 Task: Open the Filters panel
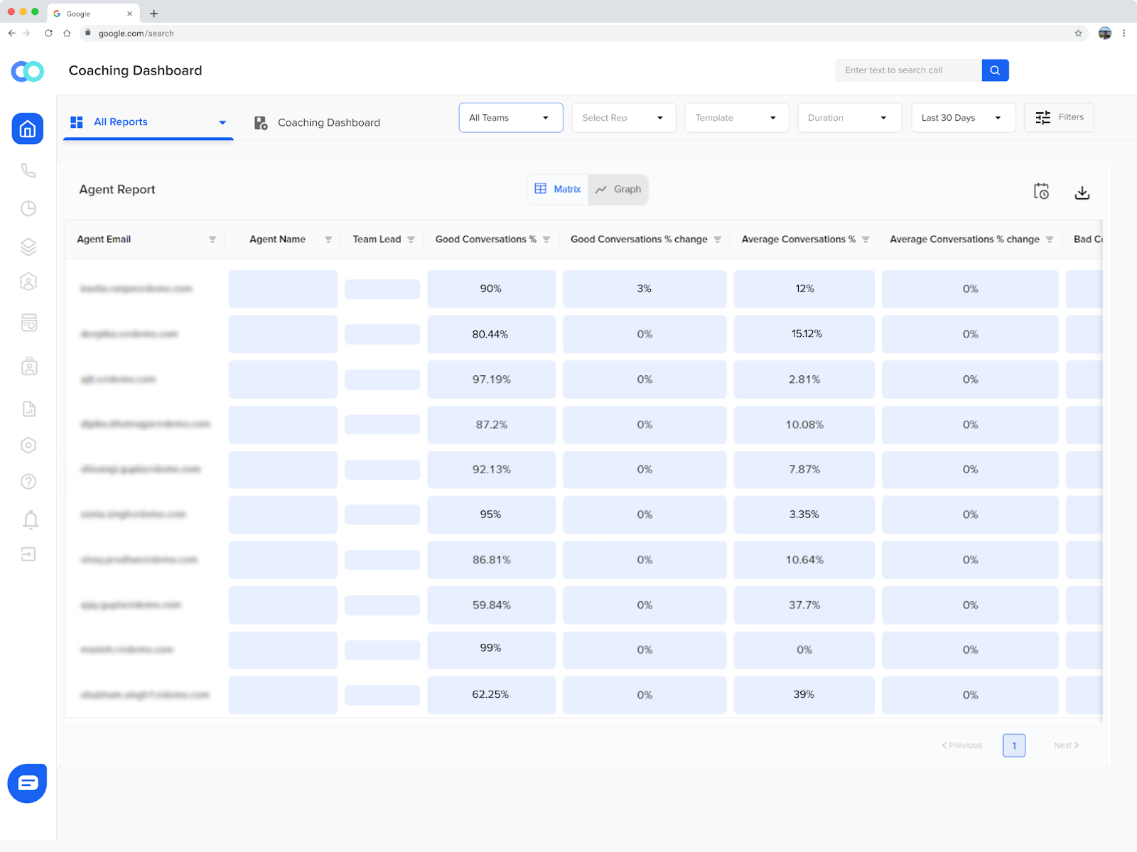pyautogui.click(x=1059, y=117)
